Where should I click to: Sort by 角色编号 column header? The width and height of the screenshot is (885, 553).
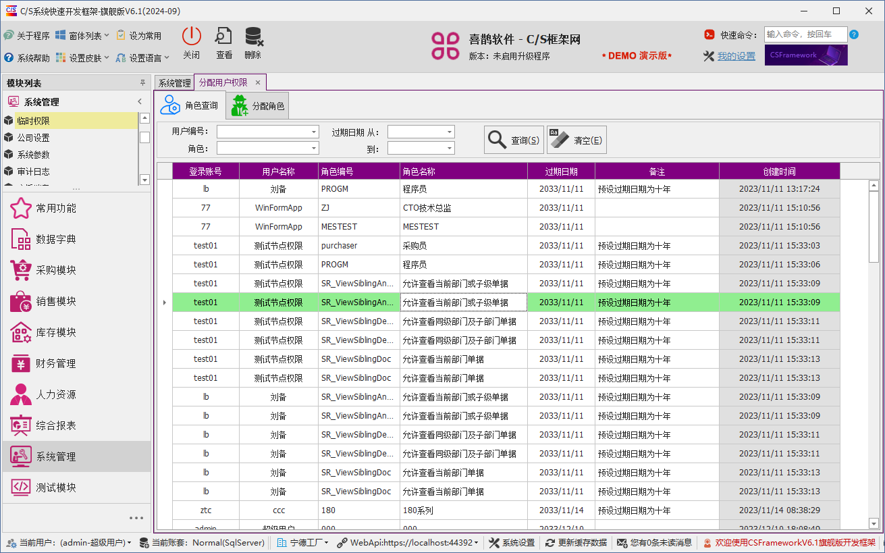(358, 172)
